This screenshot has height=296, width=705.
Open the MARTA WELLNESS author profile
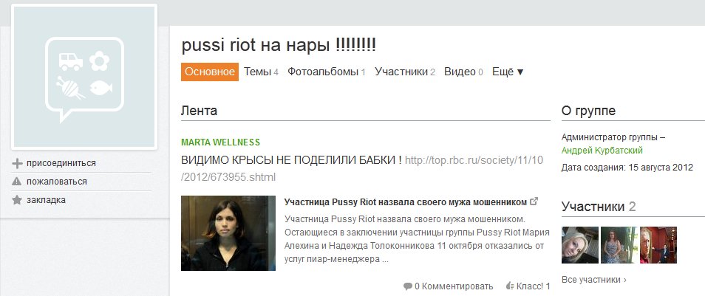coord(220,142)
